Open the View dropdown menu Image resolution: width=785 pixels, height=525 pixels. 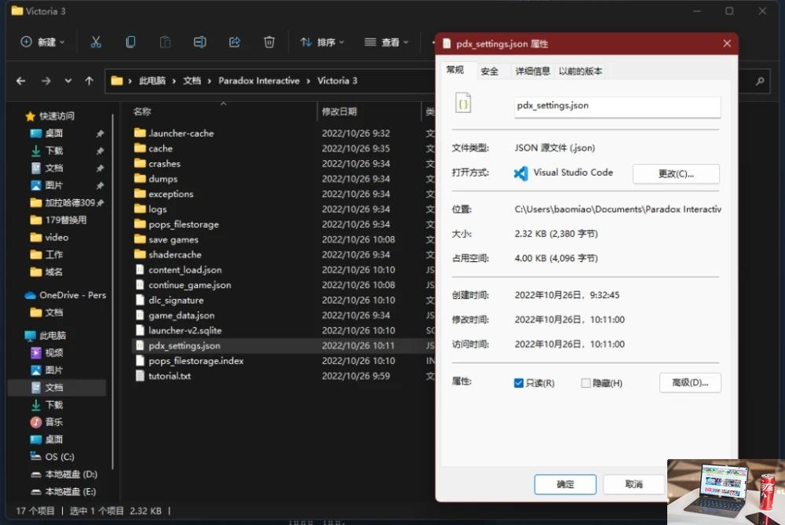pos(386,42)
